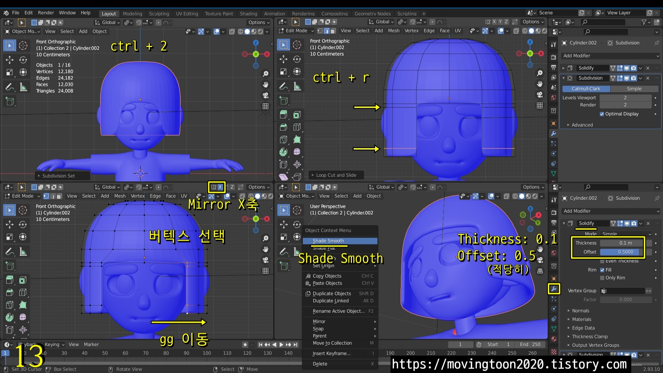Select Scale tool in top-left viewport toolbar
Screen dimensions: 663x373
click(x=10, y=72)
